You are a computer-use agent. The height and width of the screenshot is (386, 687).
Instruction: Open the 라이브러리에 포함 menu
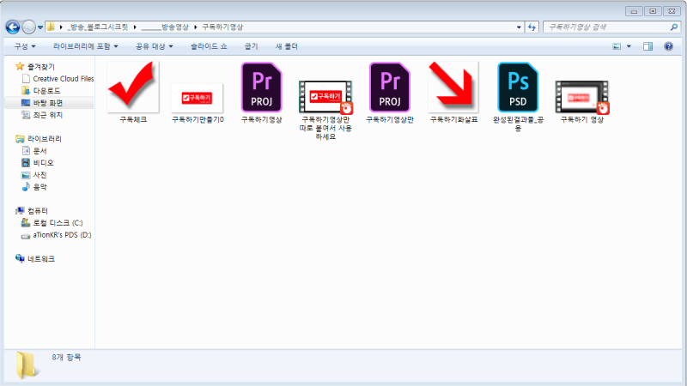85,46
